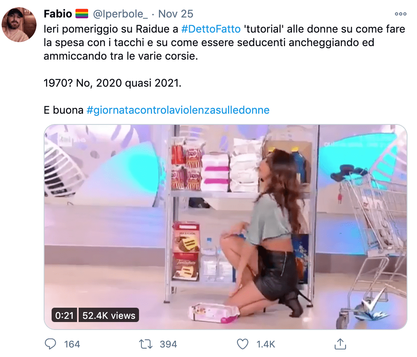The image size is (417, 357).
Task: Click the 52.4K views label
Action: point(109,315)
